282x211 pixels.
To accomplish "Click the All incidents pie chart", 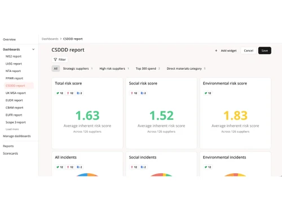I will pos(87,174).
